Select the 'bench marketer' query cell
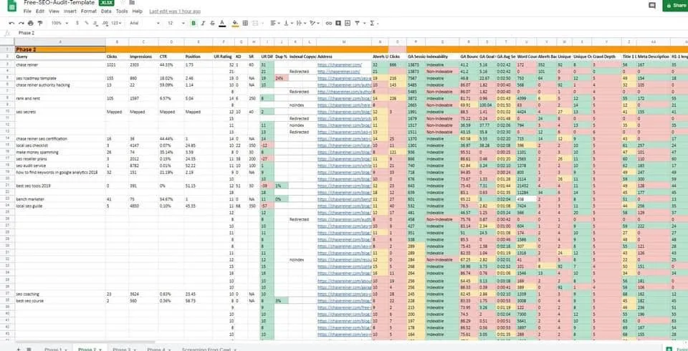The image size is (688, 351). 60,199
